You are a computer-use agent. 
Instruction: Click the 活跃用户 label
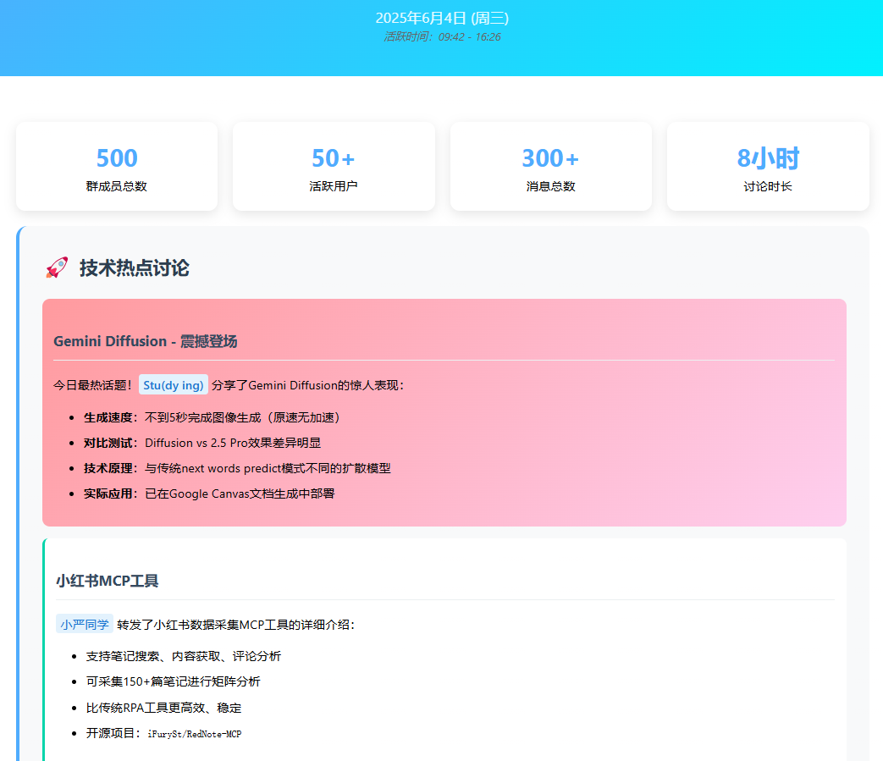tap(334, 186)
